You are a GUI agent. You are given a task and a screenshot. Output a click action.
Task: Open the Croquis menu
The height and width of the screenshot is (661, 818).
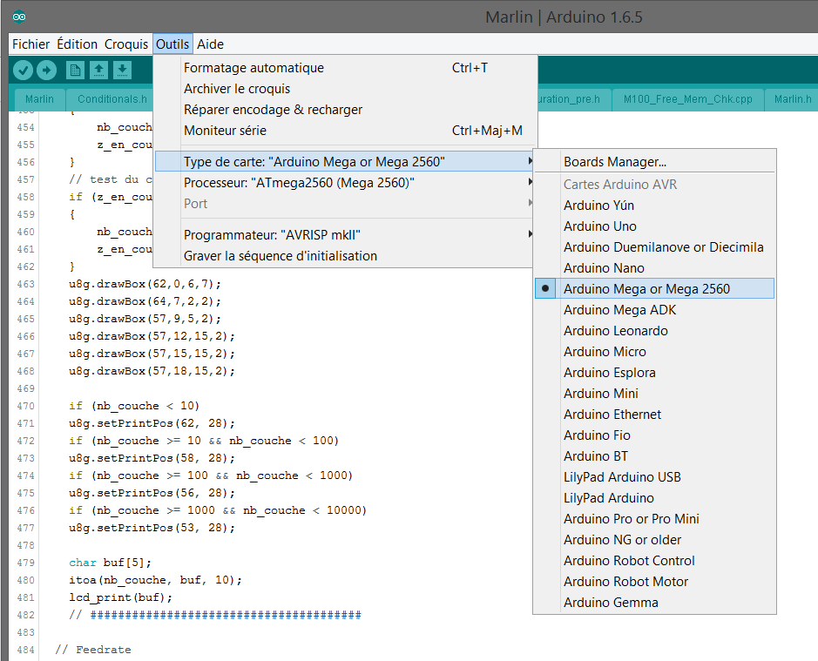point(126,44)
